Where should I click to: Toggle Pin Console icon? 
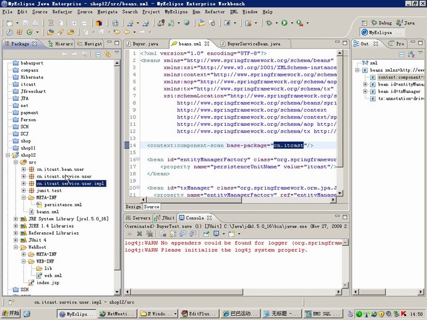click(206, 233)
